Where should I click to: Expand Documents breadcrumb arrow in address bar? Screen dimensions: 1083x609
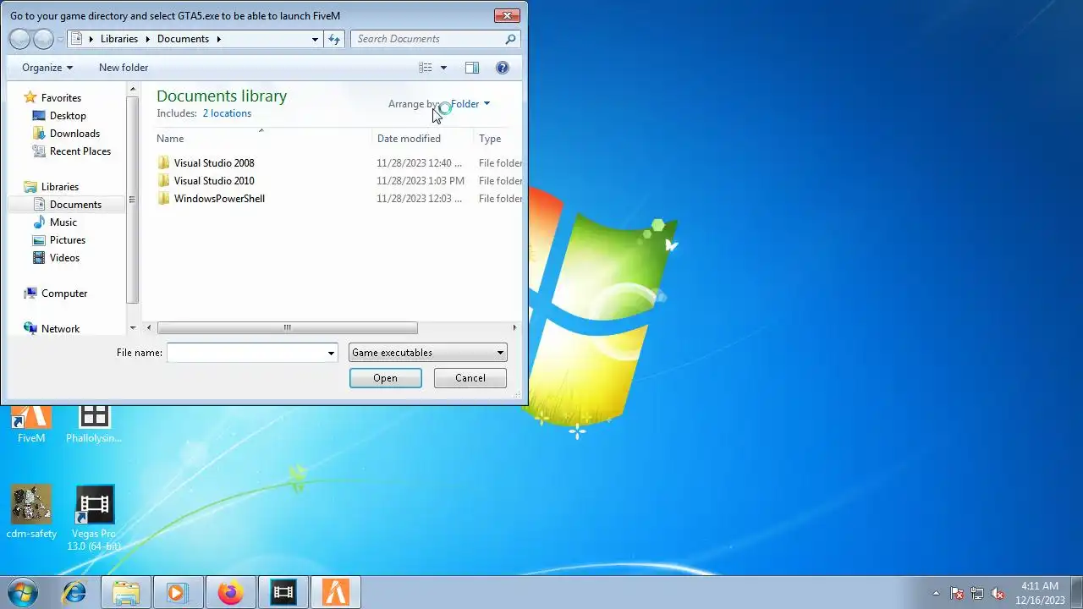pyautogui.click(x=218, y=39)
